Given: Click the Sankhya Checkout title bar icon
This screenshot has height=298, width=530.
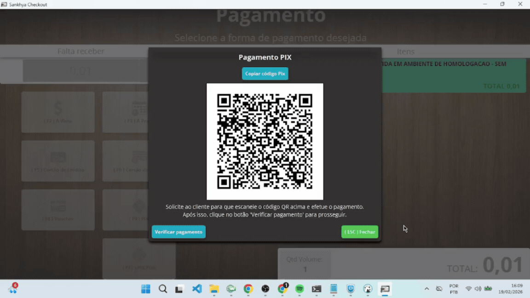Looking at the screenshot, I should click(x=4, y=5).
